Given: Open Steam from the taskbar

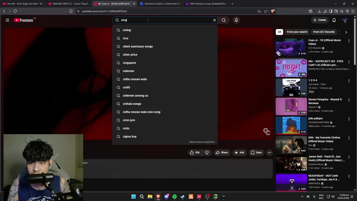Looking at the screenshot, I should coord(183,197).
